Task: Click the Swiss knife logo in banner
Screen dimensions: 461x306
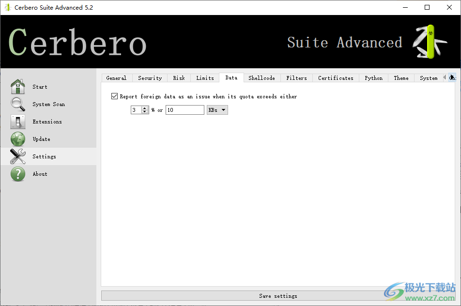Action: (430, 42)
